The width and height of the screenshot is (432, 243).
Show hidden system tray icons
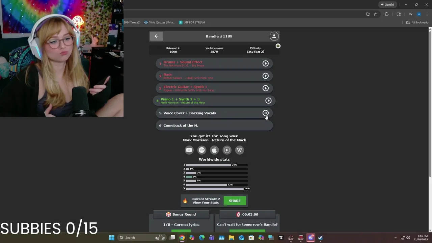395,238
